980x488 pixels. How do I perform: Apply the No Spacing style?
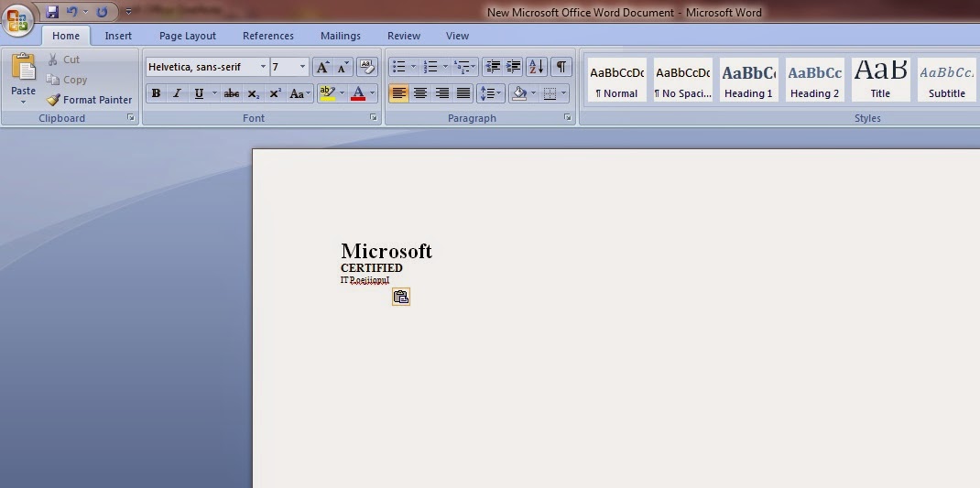click(683, 80)
